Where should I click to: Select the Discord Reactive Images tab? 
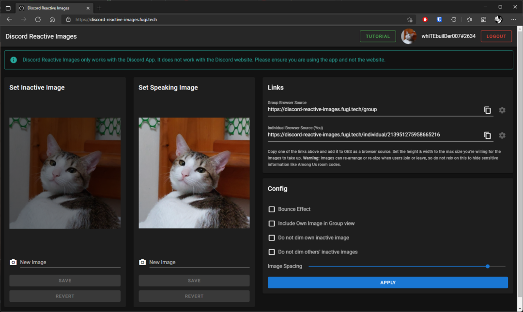(54, 8)
